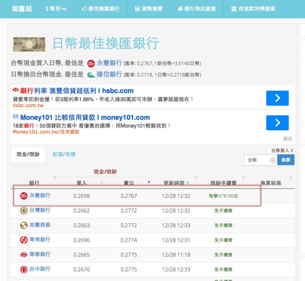Click the Japanese yen banknote thumbnail

(x=29, y=45)
